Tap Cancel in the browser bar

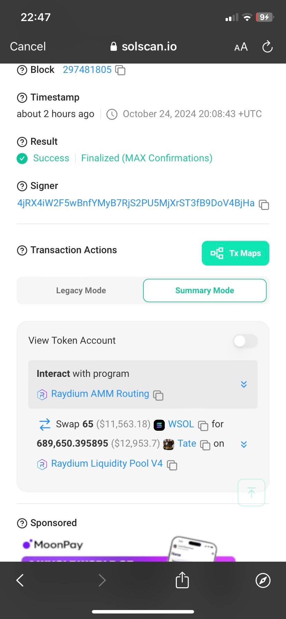click(28, 47)
